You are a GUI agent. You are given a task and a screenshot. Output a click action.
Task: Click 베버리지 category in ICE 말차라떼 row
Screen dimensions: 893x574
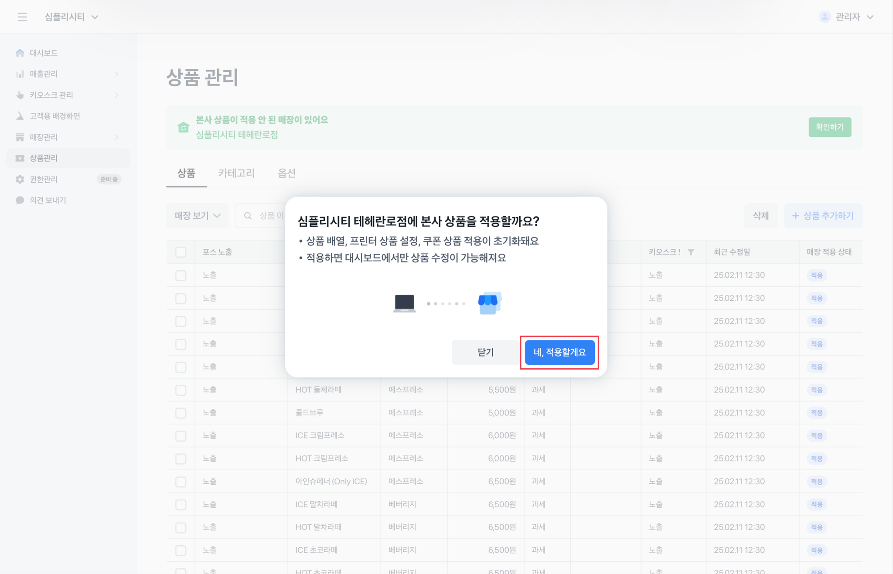click(x=402, y=504)
